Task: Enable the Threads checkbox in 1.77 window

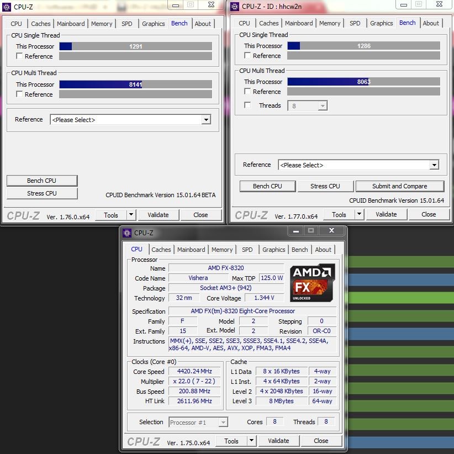Action: (x=247, y=105)
